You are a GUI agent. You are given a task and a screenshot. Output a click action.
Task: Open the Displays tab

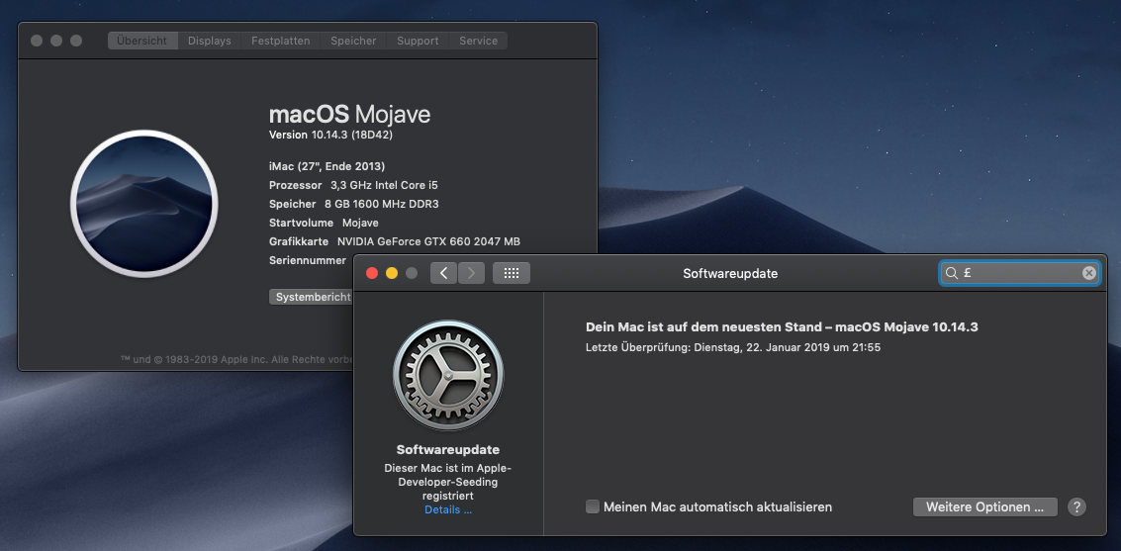click(x=210, y=41)
